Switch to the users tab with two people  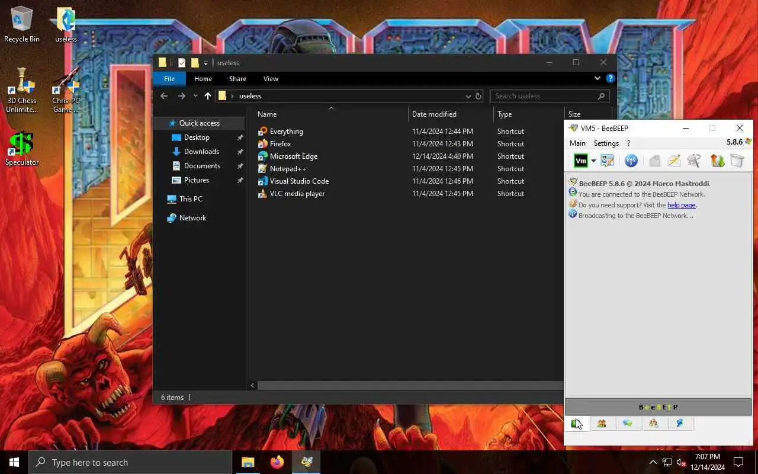(x=602, y=423)
